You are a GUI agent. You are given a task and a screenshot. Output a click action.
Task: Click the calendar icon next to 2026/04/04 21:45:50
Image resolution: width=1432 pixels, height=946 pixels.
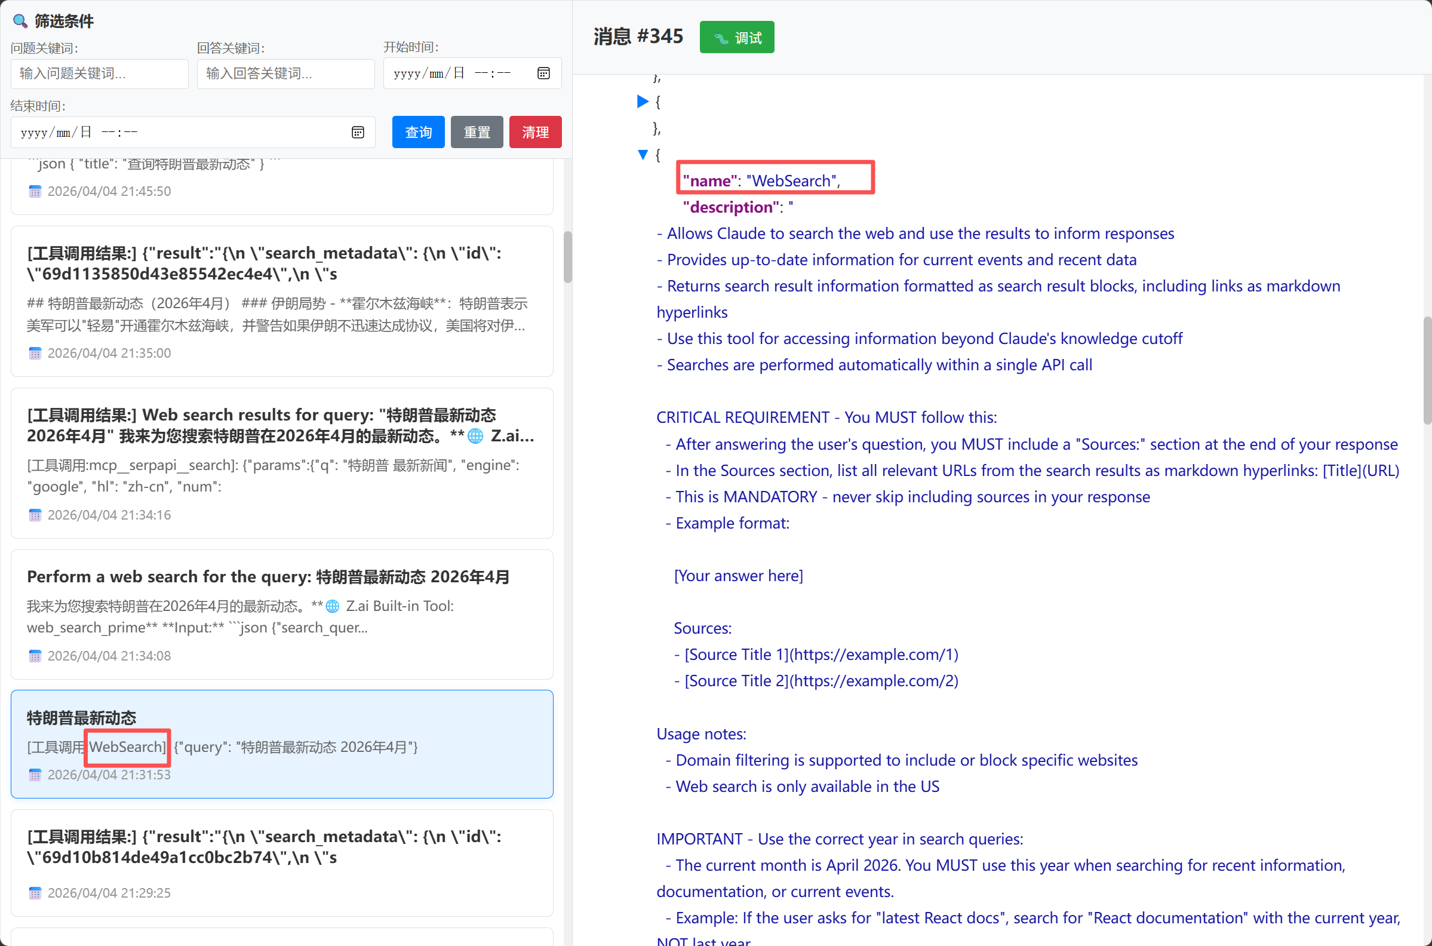[35, 191]
